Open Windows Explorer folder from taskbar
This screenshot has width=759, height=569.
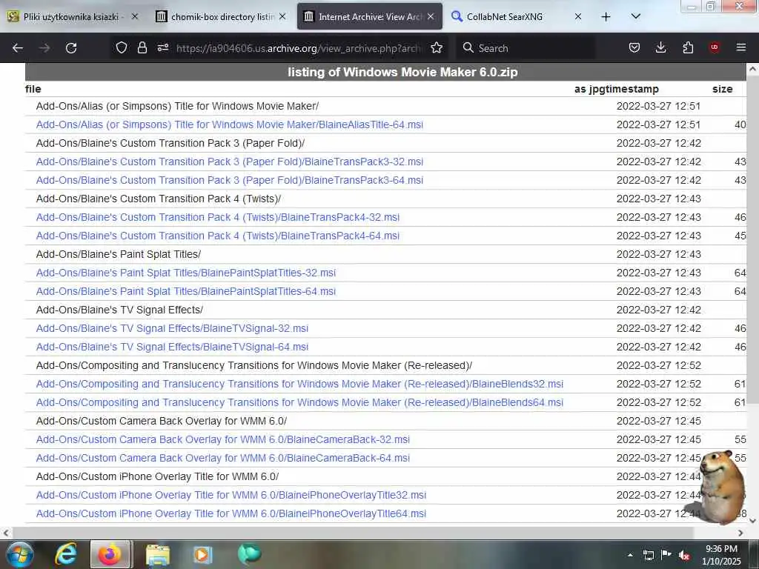point(158,554)
